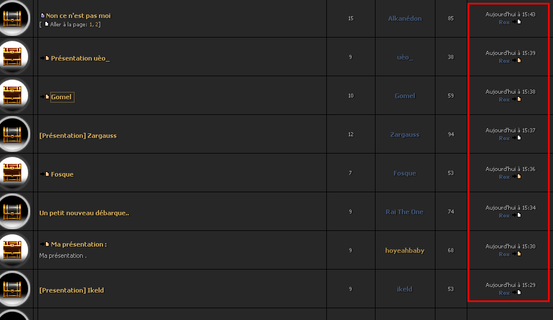553x320 pixels.
Task: Open the last-post icon at 15:43
Action: pyautogui.click(x=517, y=22)
